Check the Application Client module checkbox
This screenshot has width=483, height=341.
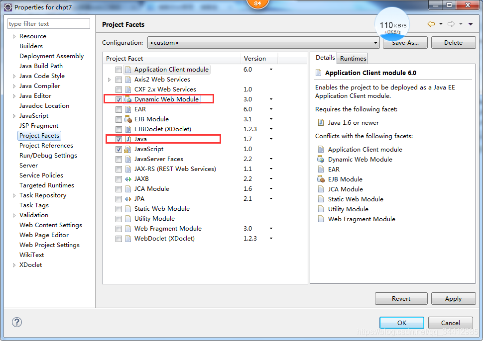(119, 70)
